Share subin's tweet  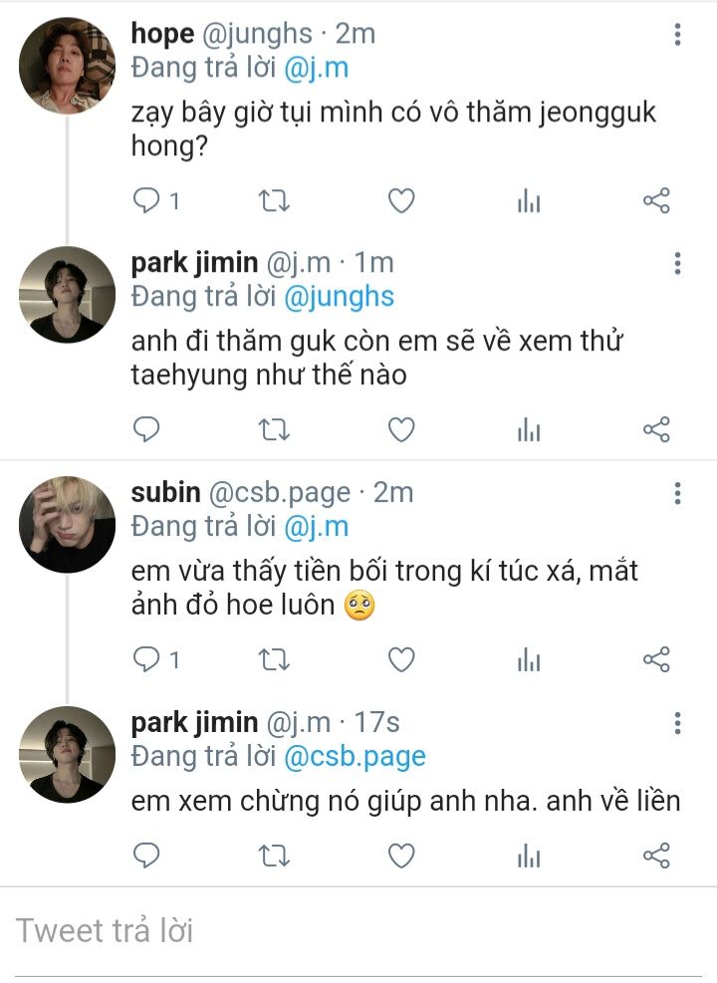click(656, 658)
